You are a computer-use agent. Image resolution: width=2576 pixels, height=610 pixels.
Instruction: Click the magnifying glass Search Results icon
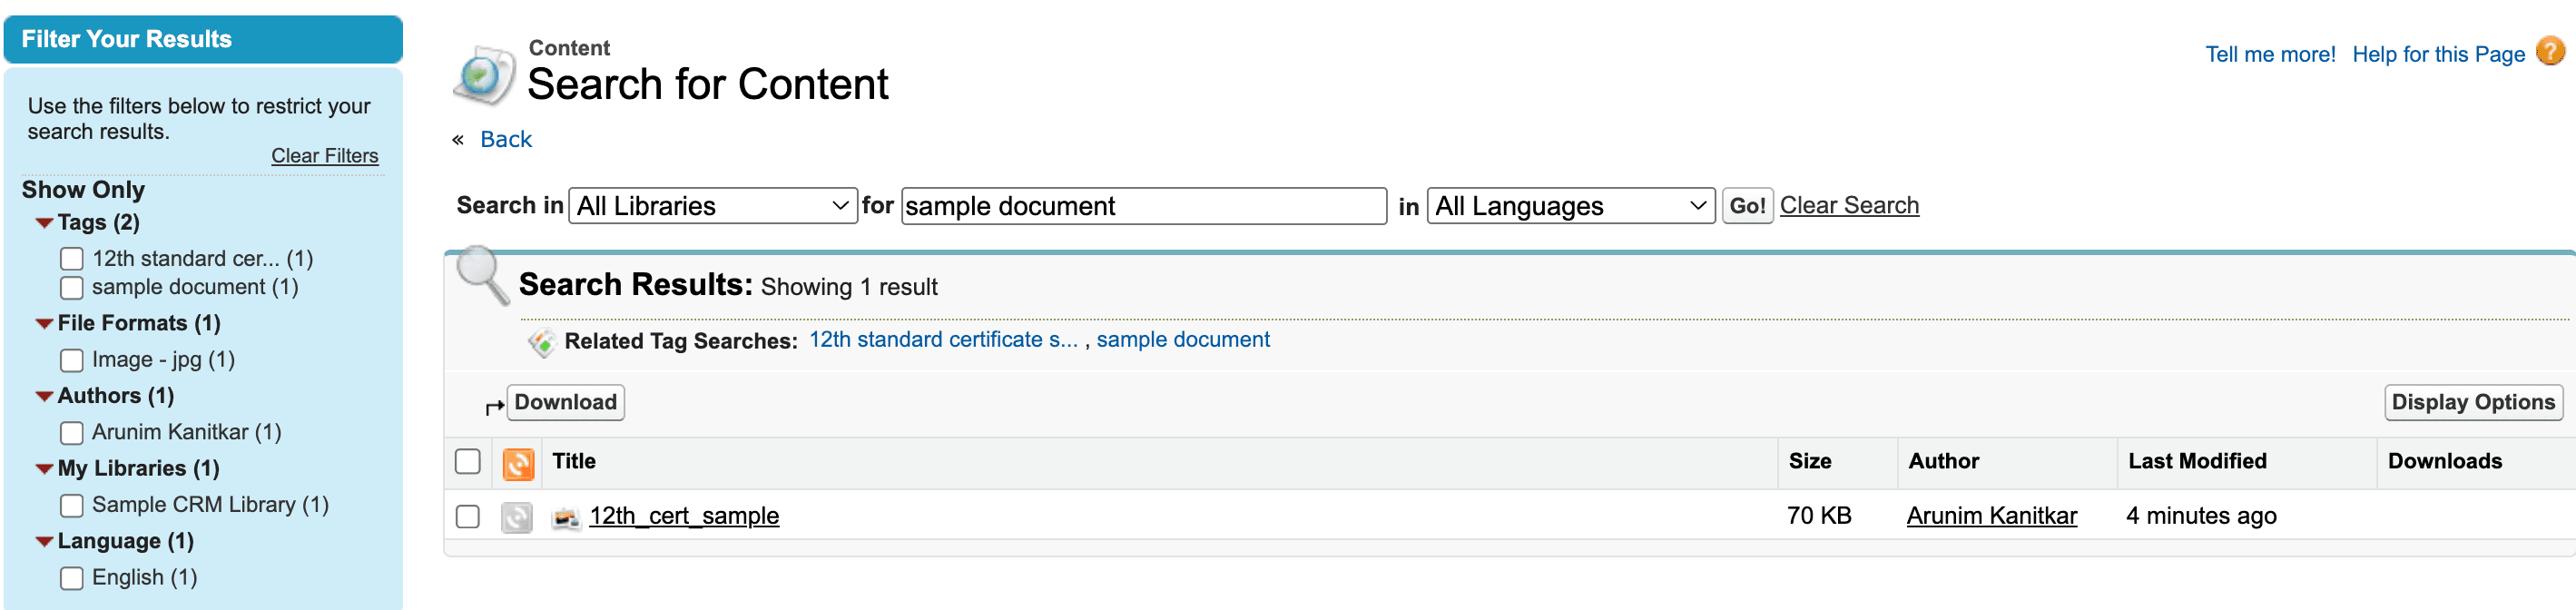tap(482, 275)
